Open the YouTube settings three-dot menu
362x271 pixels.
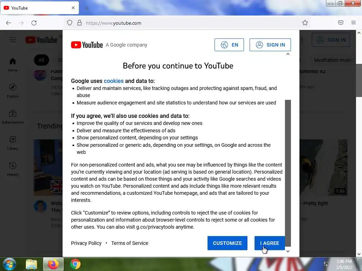[x=302, y=40]
